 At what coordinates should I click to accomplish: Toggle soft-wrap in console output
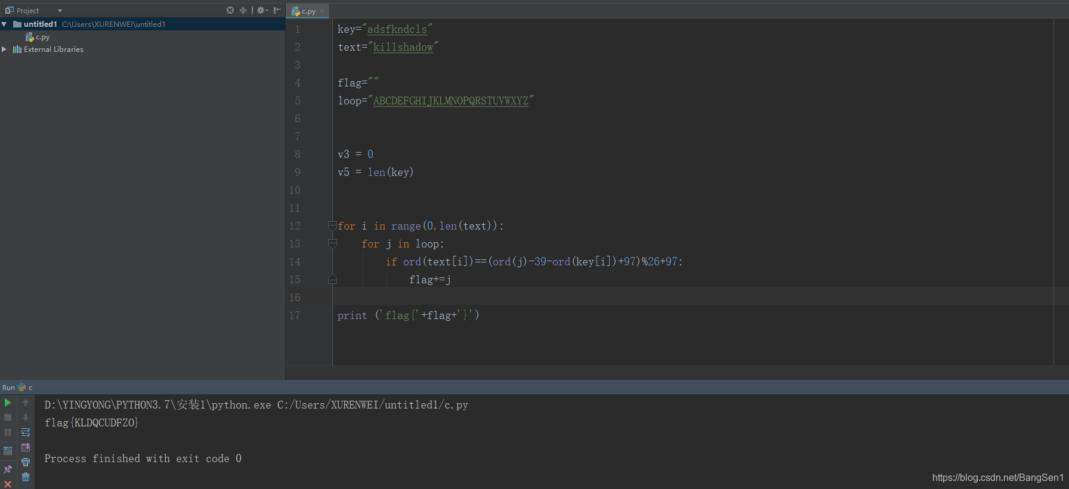(x=26, y=432)
